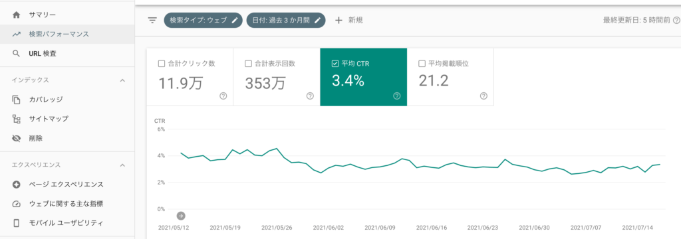Click the サイトマップ tree icon
This screenshot has height=239, width=681.
coord(17,119)
